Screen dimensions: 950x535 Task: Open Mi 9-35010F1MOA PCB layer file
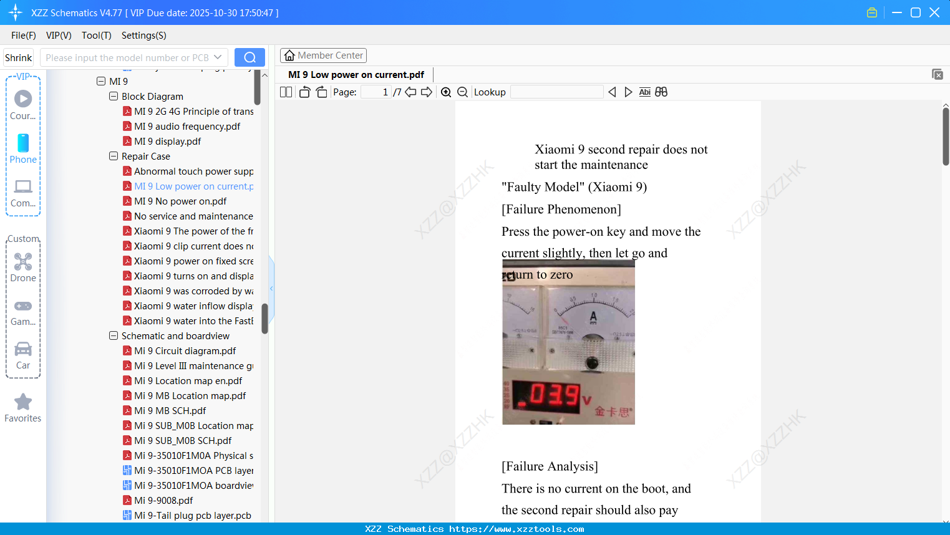coord(188,470)
